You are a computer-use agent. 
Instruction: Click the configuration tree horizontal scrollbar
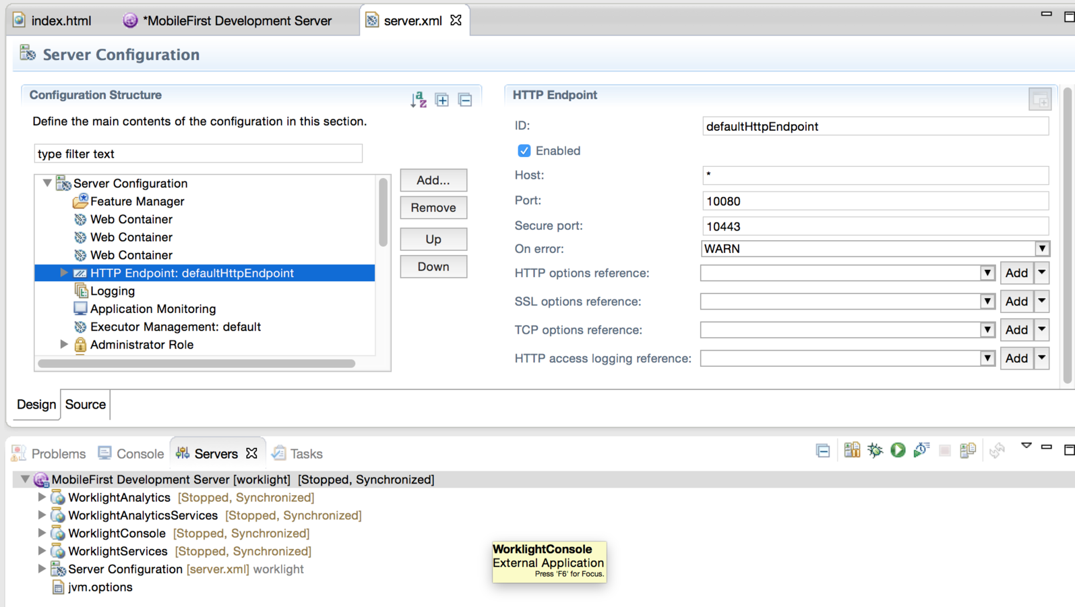[196, 364]
